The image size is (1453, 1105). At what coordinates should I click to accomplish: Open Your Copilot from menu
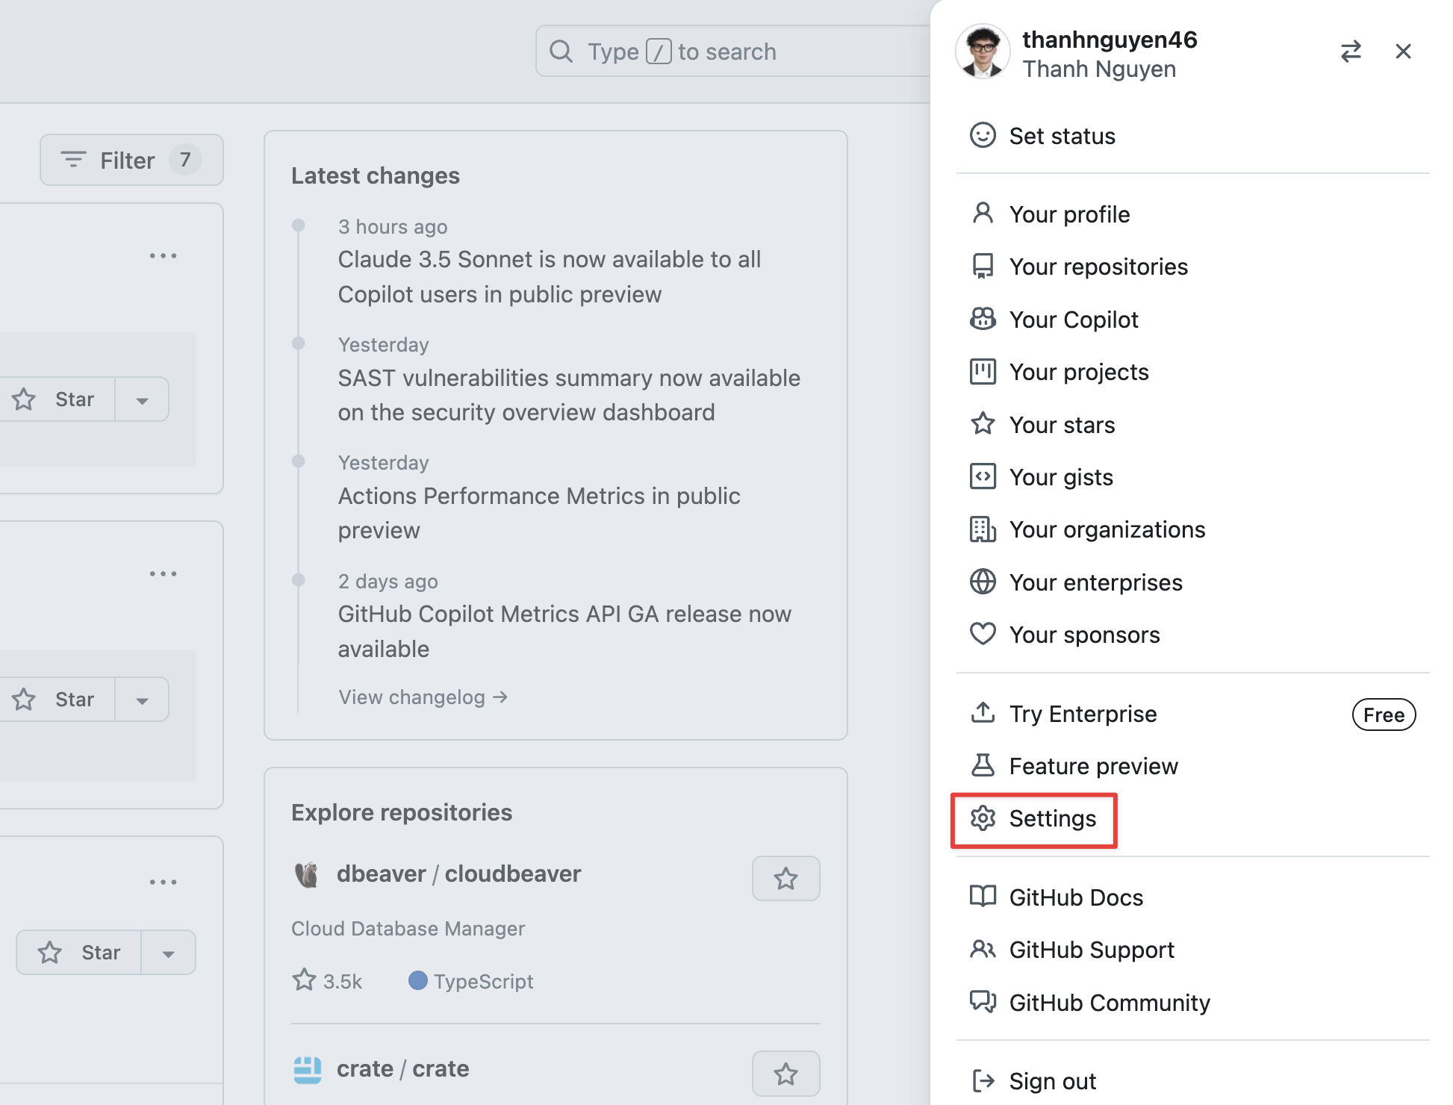click(x=1073, y=320)
